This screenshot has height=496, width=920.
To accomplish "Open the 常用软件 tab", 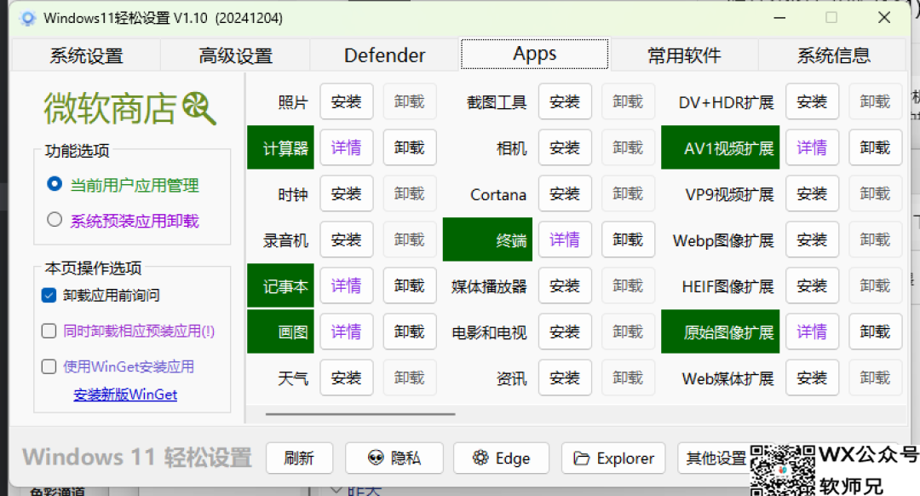I will (684, 55).
